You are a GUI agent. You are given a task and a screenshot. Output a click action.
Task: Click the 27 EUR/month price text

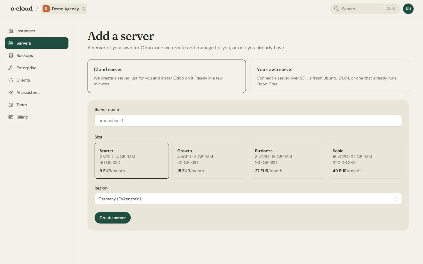(x=268, y=171)
